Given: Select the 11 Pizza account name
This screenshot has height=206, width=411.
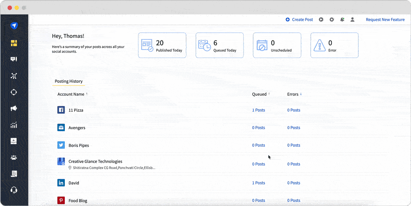Looking at the screenshot, I should 76,110.
